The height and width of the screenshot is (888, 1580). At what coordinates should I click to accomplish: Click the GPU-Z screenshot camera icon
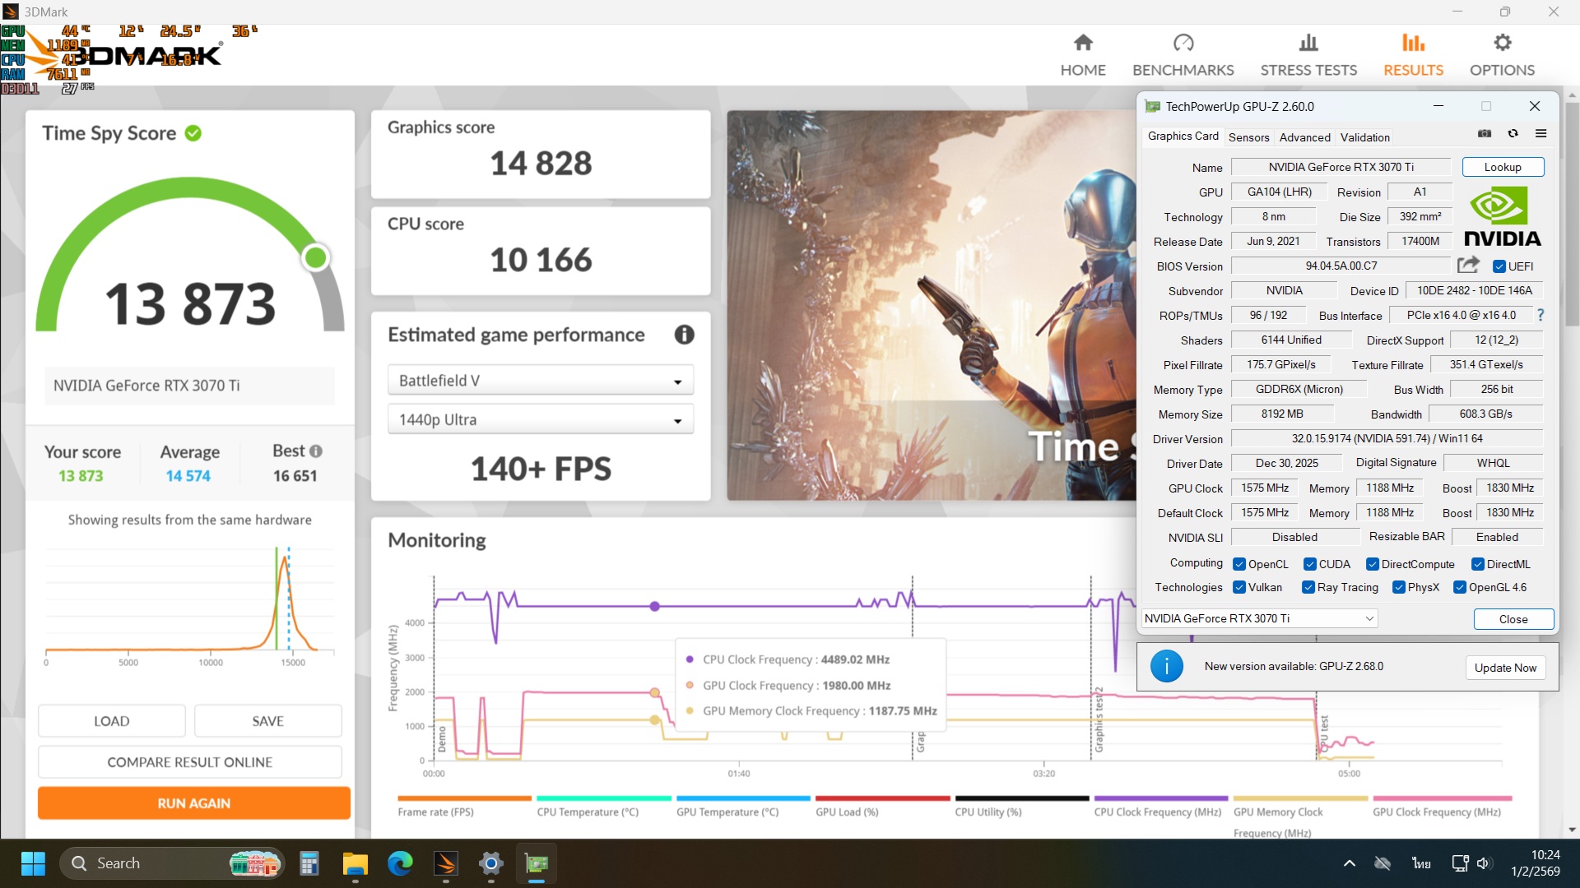(x=1485, y=133)
